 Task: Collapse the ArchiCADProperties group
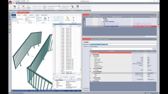tap(91, 72)
